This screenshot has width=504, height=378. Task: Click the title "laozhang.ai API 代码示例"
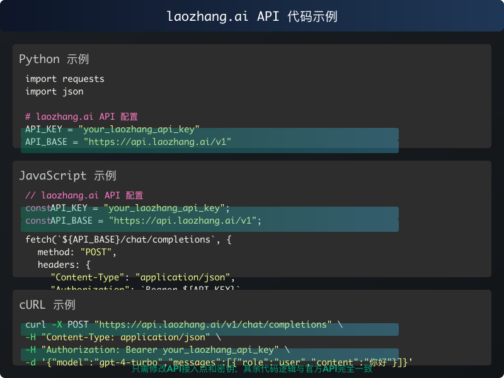(252, 16)
